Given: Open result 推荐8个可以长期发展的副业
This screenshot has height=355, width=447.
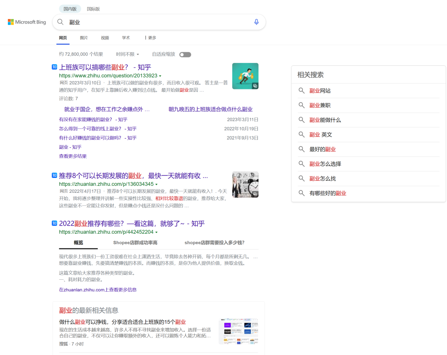Looking at the screenshot, I should [x=133, y=175].
